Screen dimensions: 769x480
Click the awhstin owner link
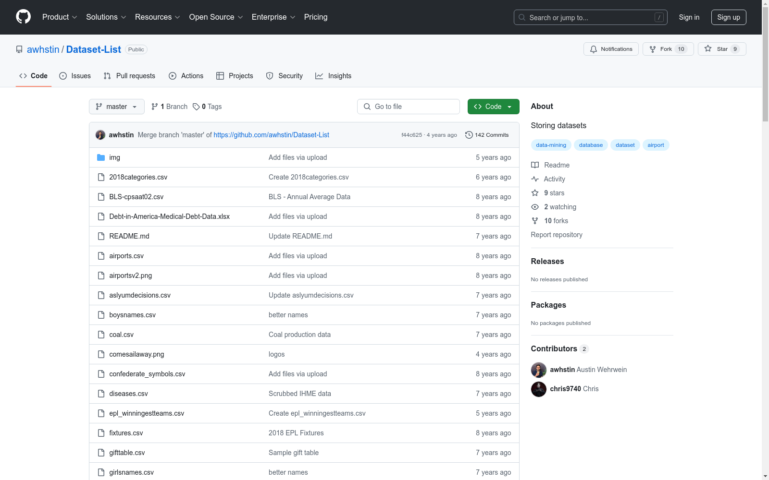click(x=43, y=49)
